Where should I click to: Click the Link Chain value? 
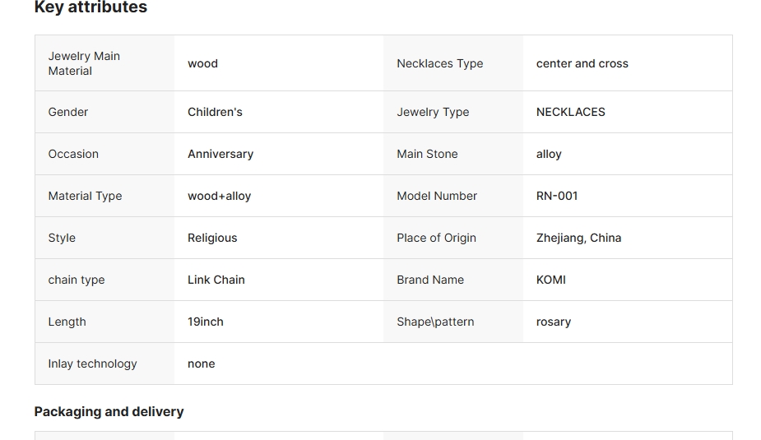[216, 280]
